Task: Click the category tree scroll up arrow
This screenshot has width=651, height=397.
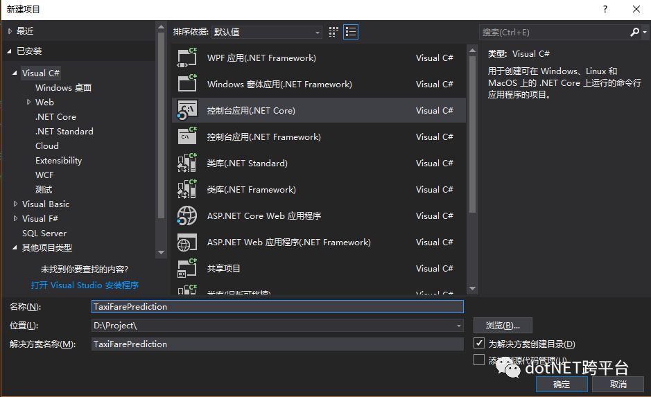Action: (x=161, y=27)
